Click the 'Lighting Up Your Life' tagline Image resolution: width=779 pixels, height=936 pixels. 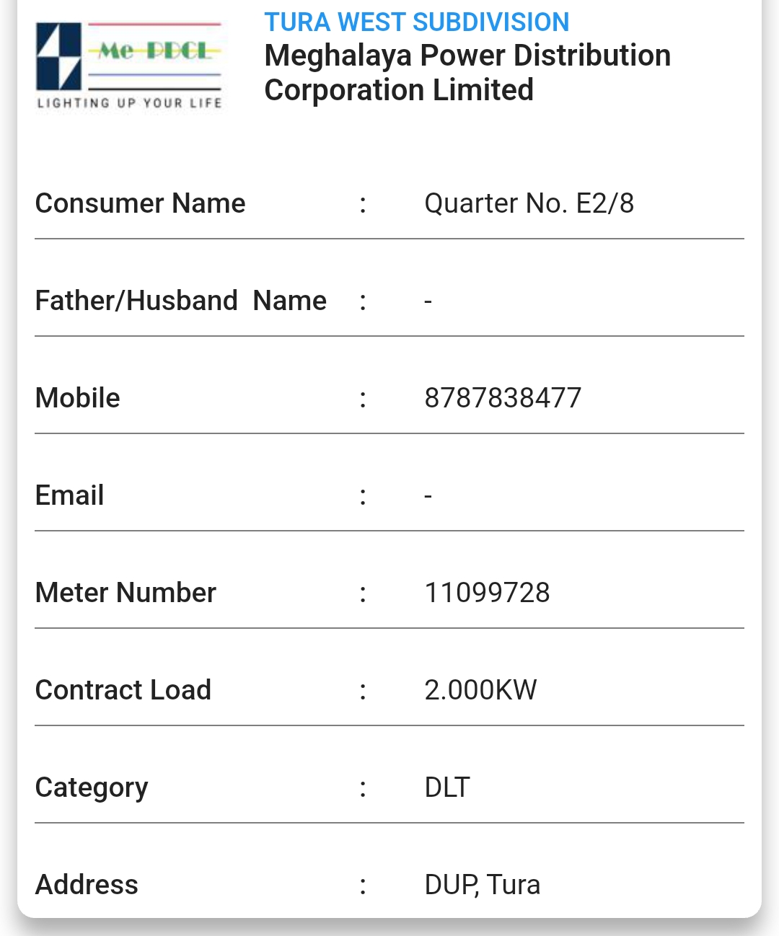click(129, 103)
